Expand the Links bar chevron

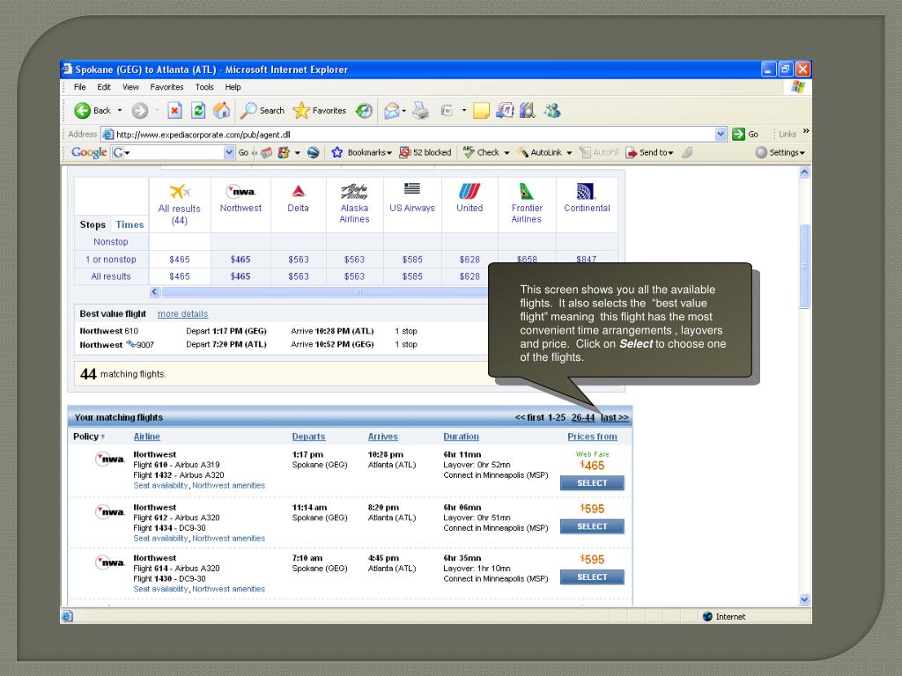(x=806, y=131)
